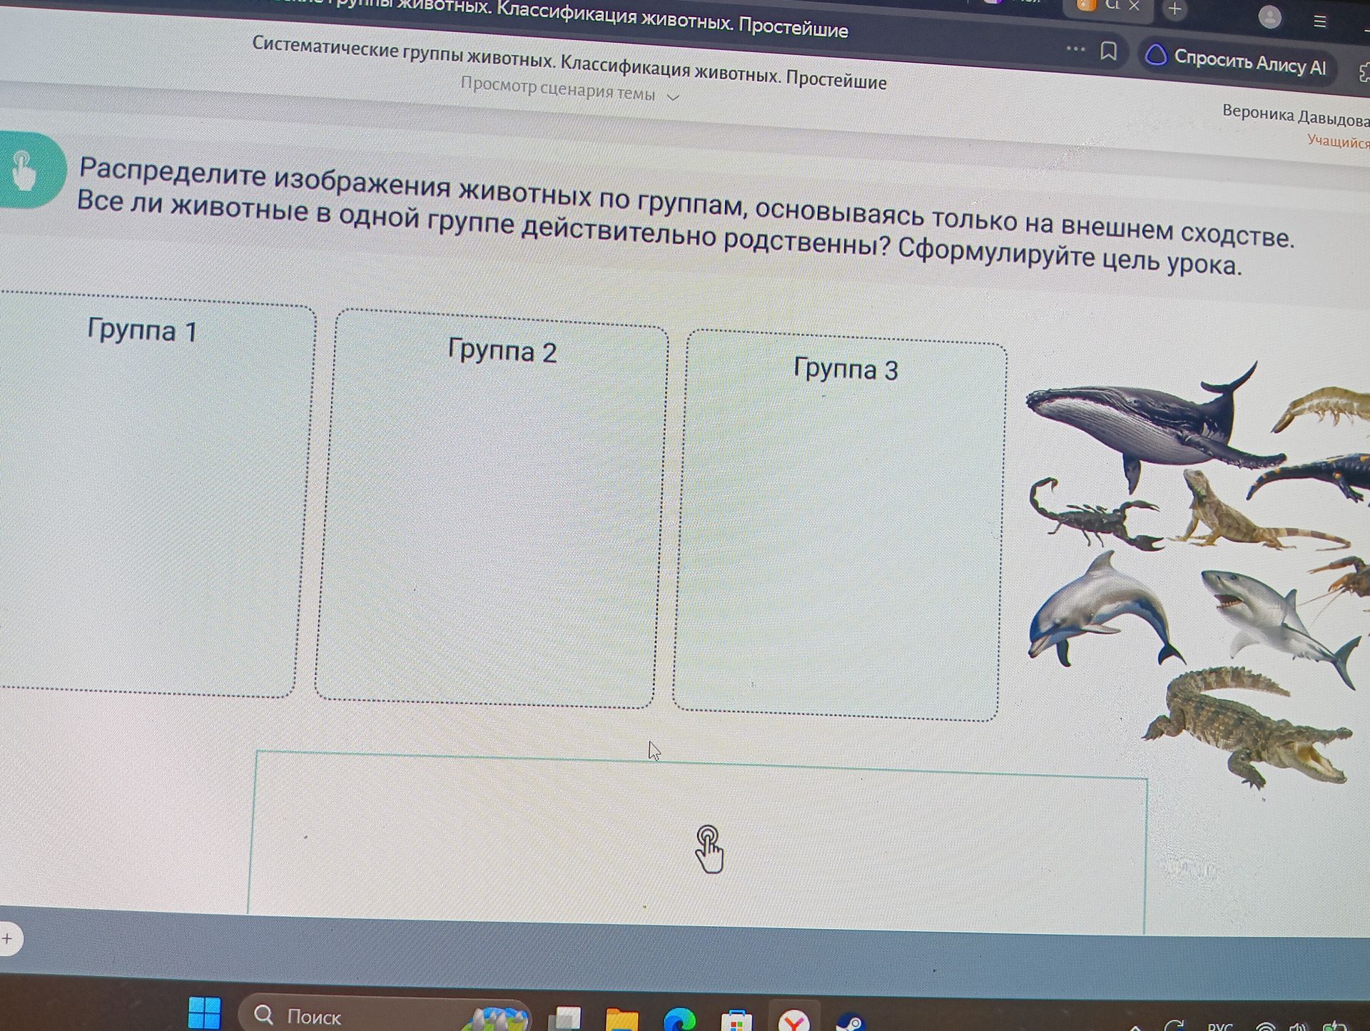Click the bookmark icon in address bar

1108,51
